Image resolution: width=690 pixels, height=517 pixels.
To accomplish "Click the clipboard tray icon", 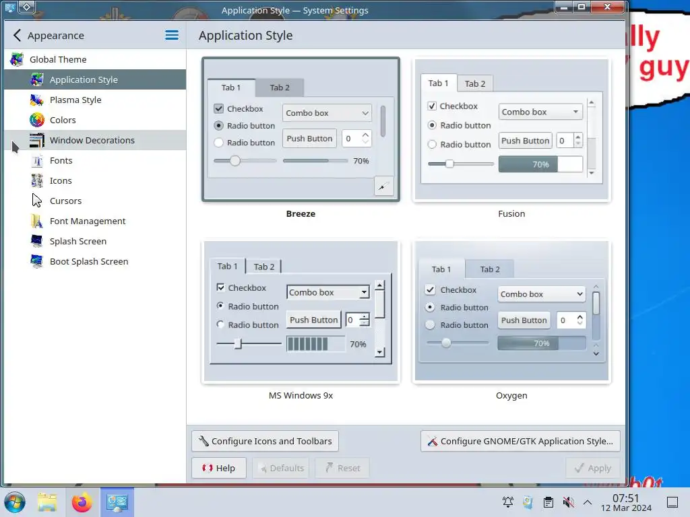I will point(548,502).
